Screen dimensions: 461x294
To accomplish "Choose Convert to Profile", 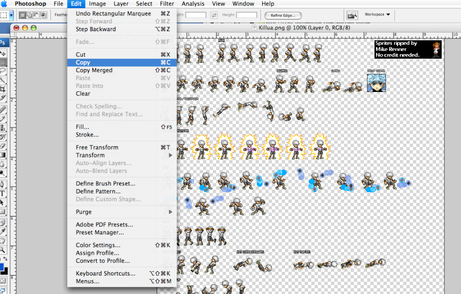I will click(122, 261).
